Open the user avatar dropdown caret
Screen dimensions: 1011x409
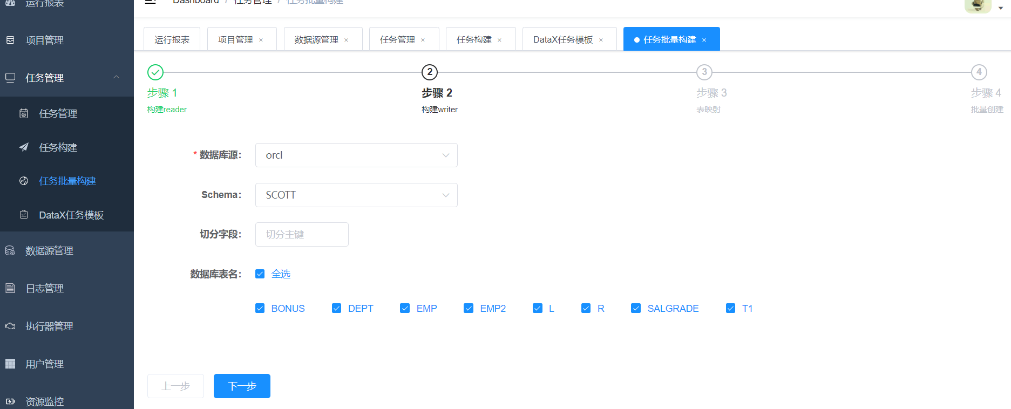[1001, 8]
